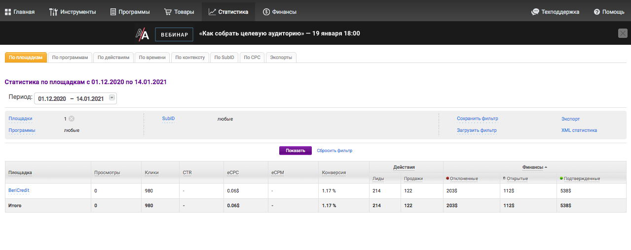This screenshot has height=250, width=631.
Task: Close the webinar banner
Action: [623, 33]
